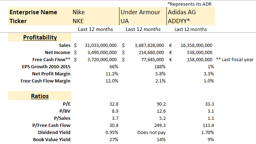Click Under Armour P/Free Cash Flow 249.3
Viewport: 256px width, 144px height.
click(x=159, y=125)
